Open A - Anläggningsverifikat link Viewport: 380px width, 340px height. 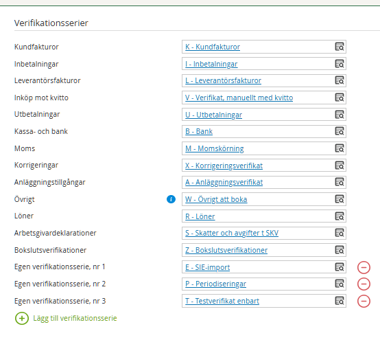click(x=224, y=182)
